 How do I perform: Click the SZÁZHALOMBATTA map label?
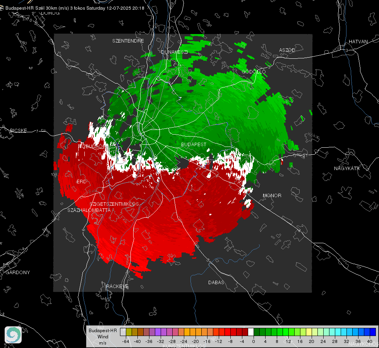pyautogui.click(x=89, y=210)
